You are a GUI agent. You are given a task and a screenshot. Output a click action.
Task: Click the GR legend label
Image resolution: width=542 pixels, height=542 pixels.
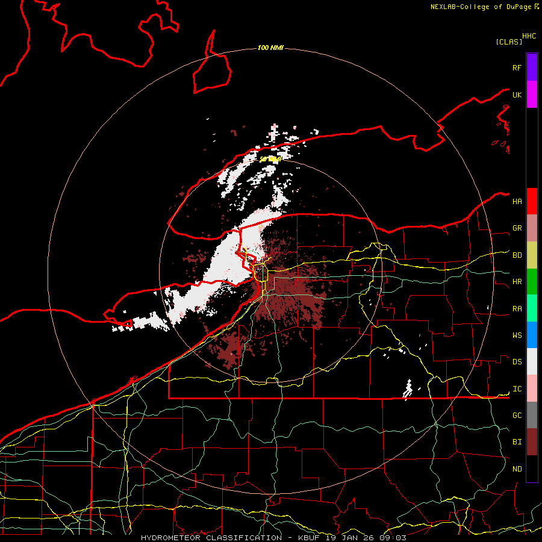coord(517,228)
